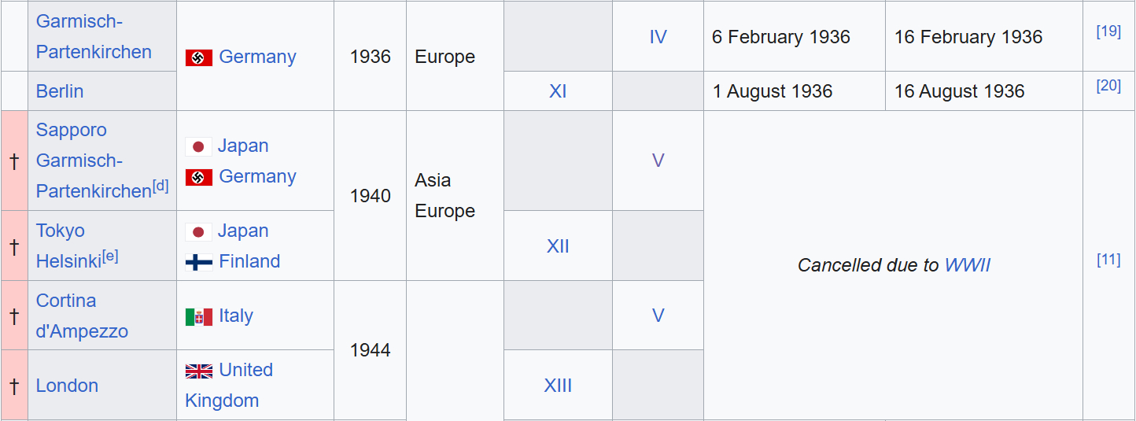Open the Berlin city link
The image size is (1136, 421).
[x=60, y=91]
